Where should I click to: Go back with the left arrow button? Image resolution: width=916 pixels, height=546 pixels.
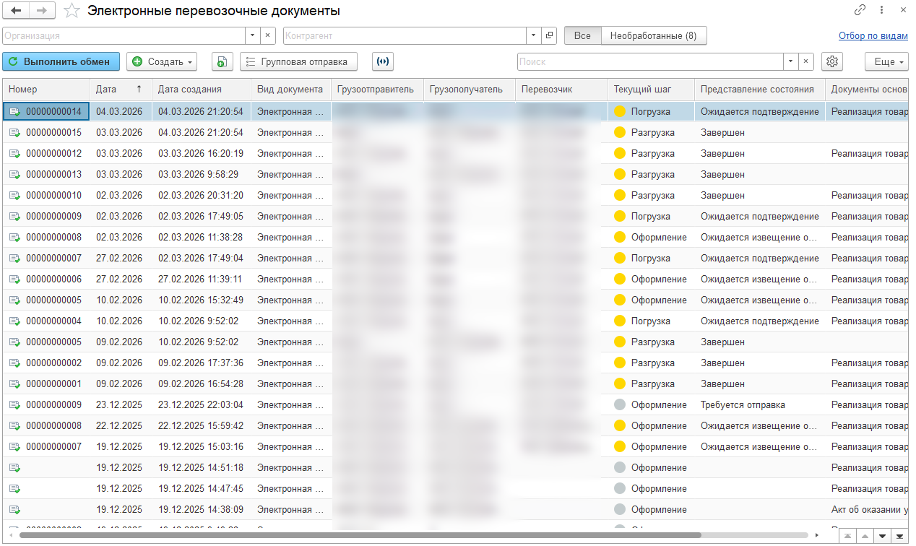click(16, 10)
